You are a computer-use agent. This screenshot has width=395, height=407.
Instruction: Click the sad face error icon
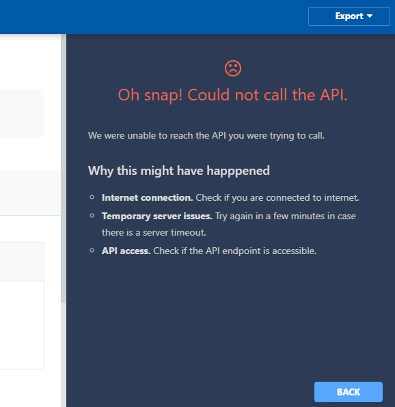[233, 68]
